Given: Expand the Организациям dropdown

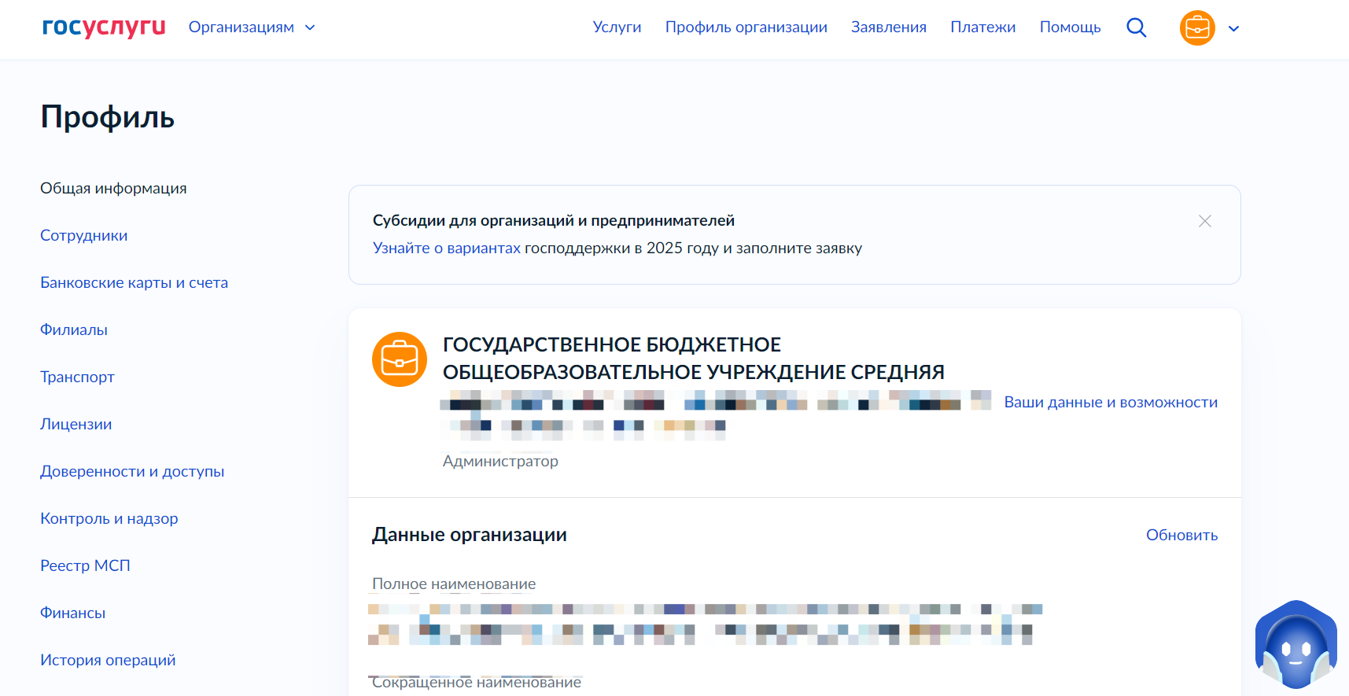Looking at the screenshot, I should pyautogui.click(x=252, y=28).
